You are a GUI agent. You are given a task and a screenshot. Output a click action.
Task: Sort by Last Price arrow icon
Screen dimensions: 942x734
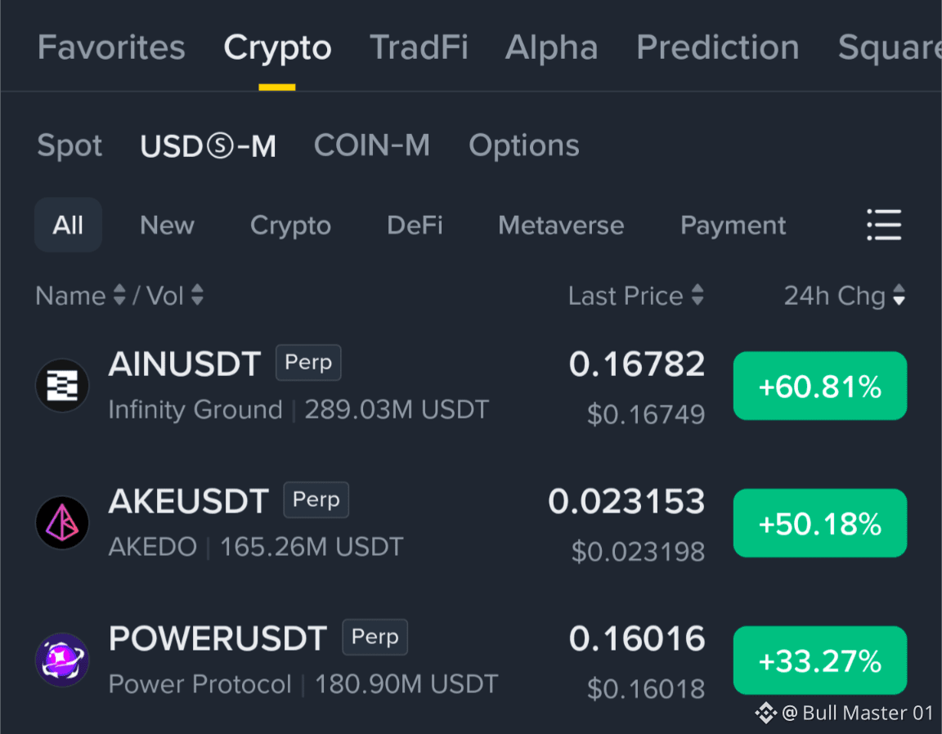pos(698,295)
